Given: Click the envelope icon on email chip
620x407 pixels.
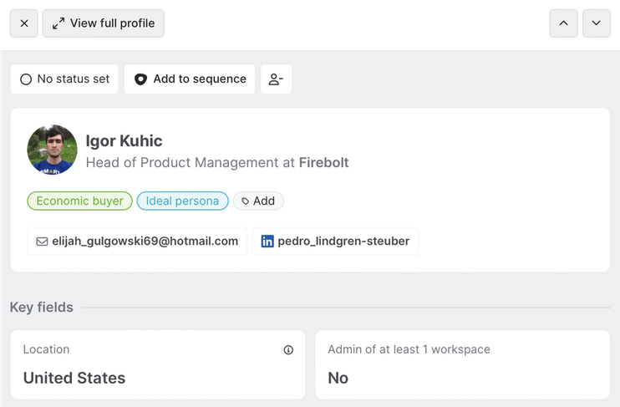Looking at the screenshot, I should pos(42,242).
